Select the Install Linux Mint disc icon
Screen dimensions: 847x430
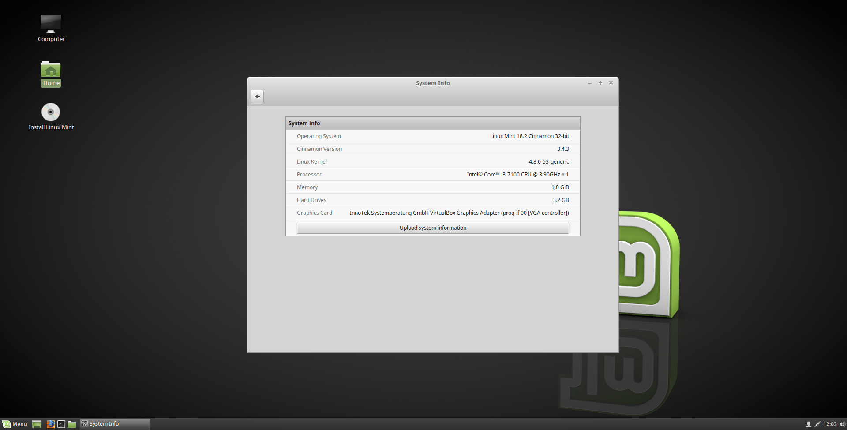51,116
